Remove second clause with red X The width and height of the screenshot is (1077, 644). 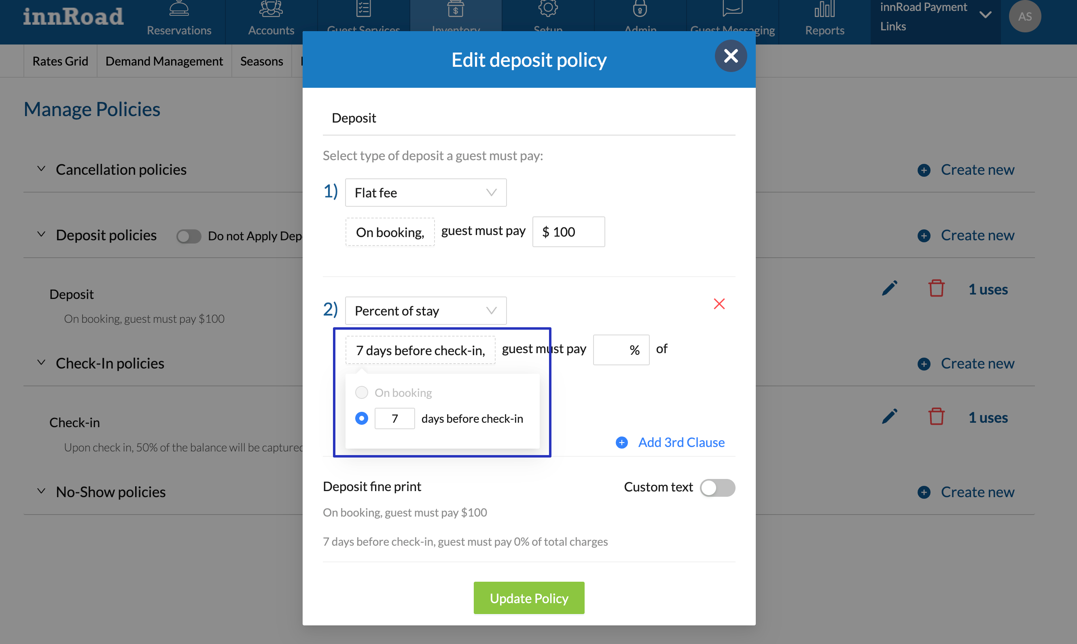(719, 304)
